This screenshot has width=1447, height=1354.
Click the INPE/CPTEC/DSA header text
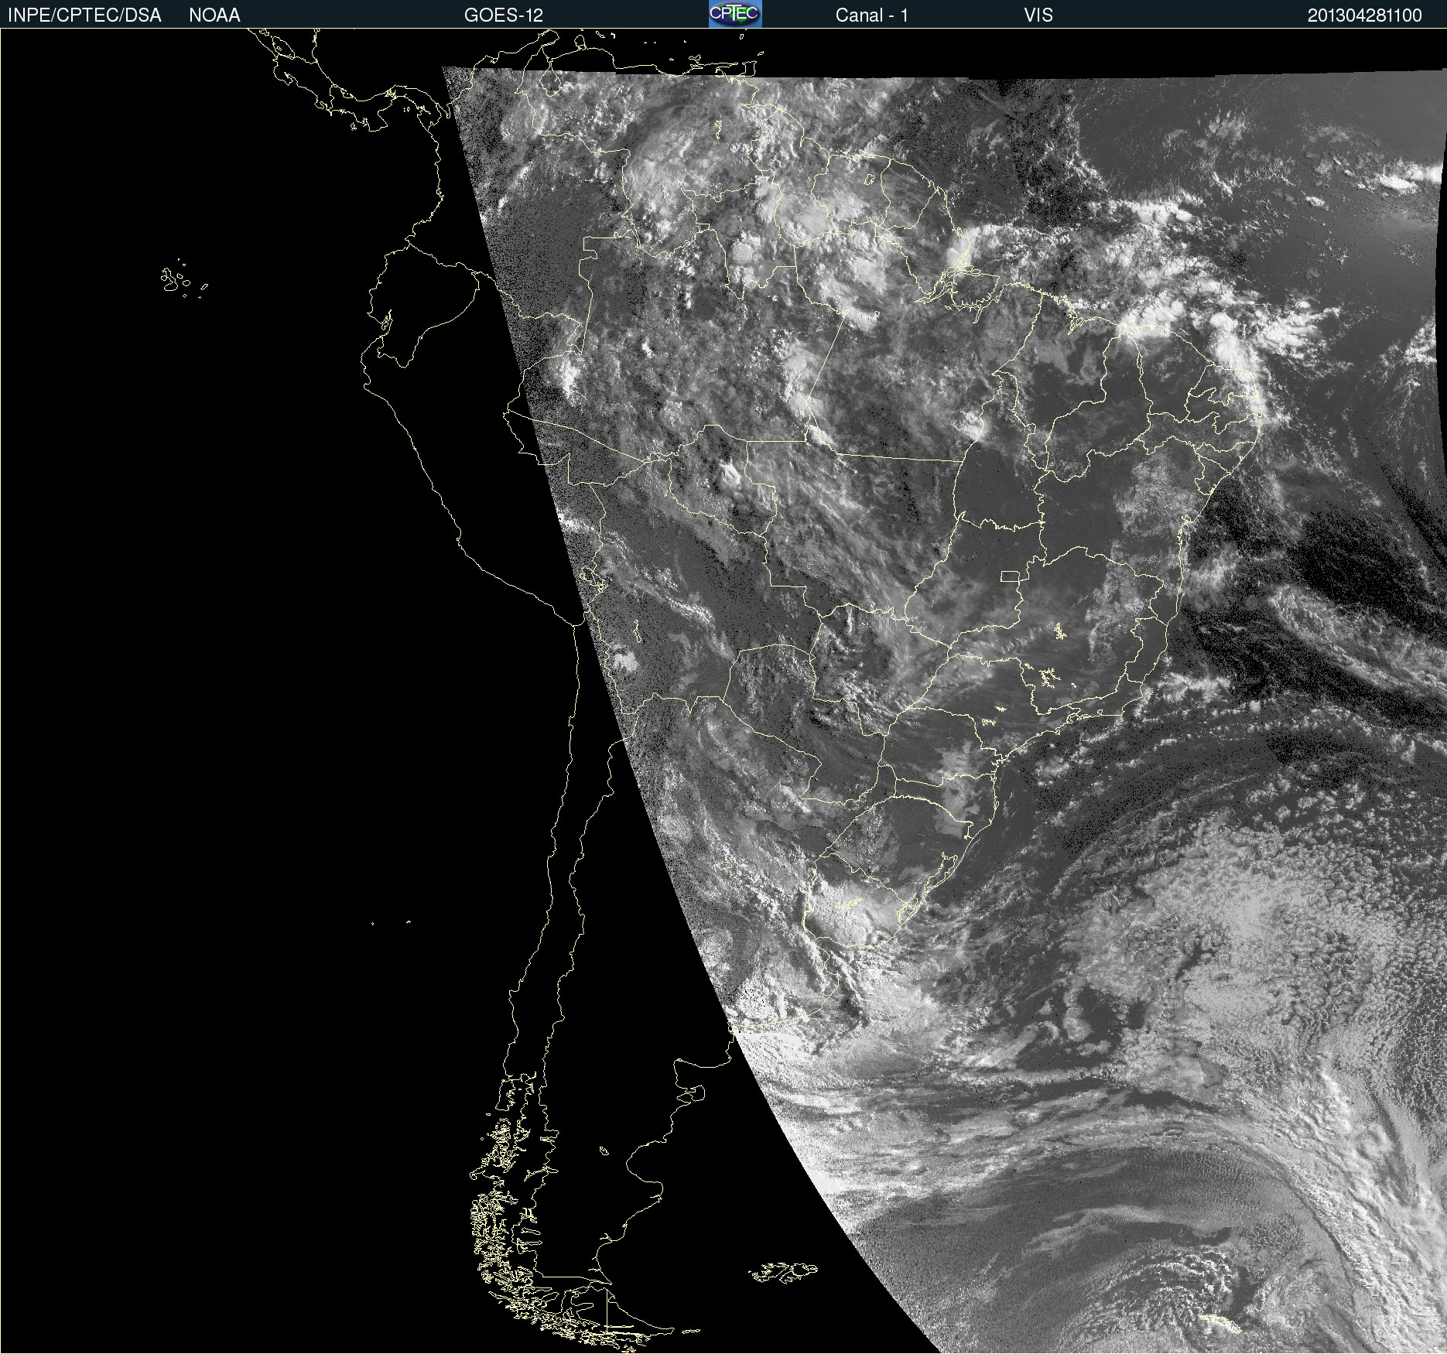(84, 15)
